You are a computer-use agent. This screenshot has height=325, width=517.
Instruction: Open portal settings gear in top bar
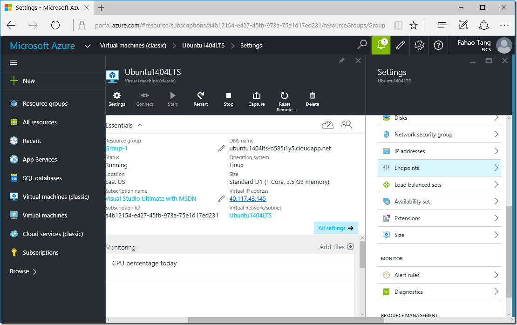(419, 45)
